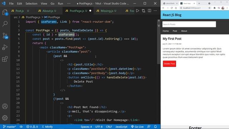Change indentation via Spaces: 4

pos(86,126)
